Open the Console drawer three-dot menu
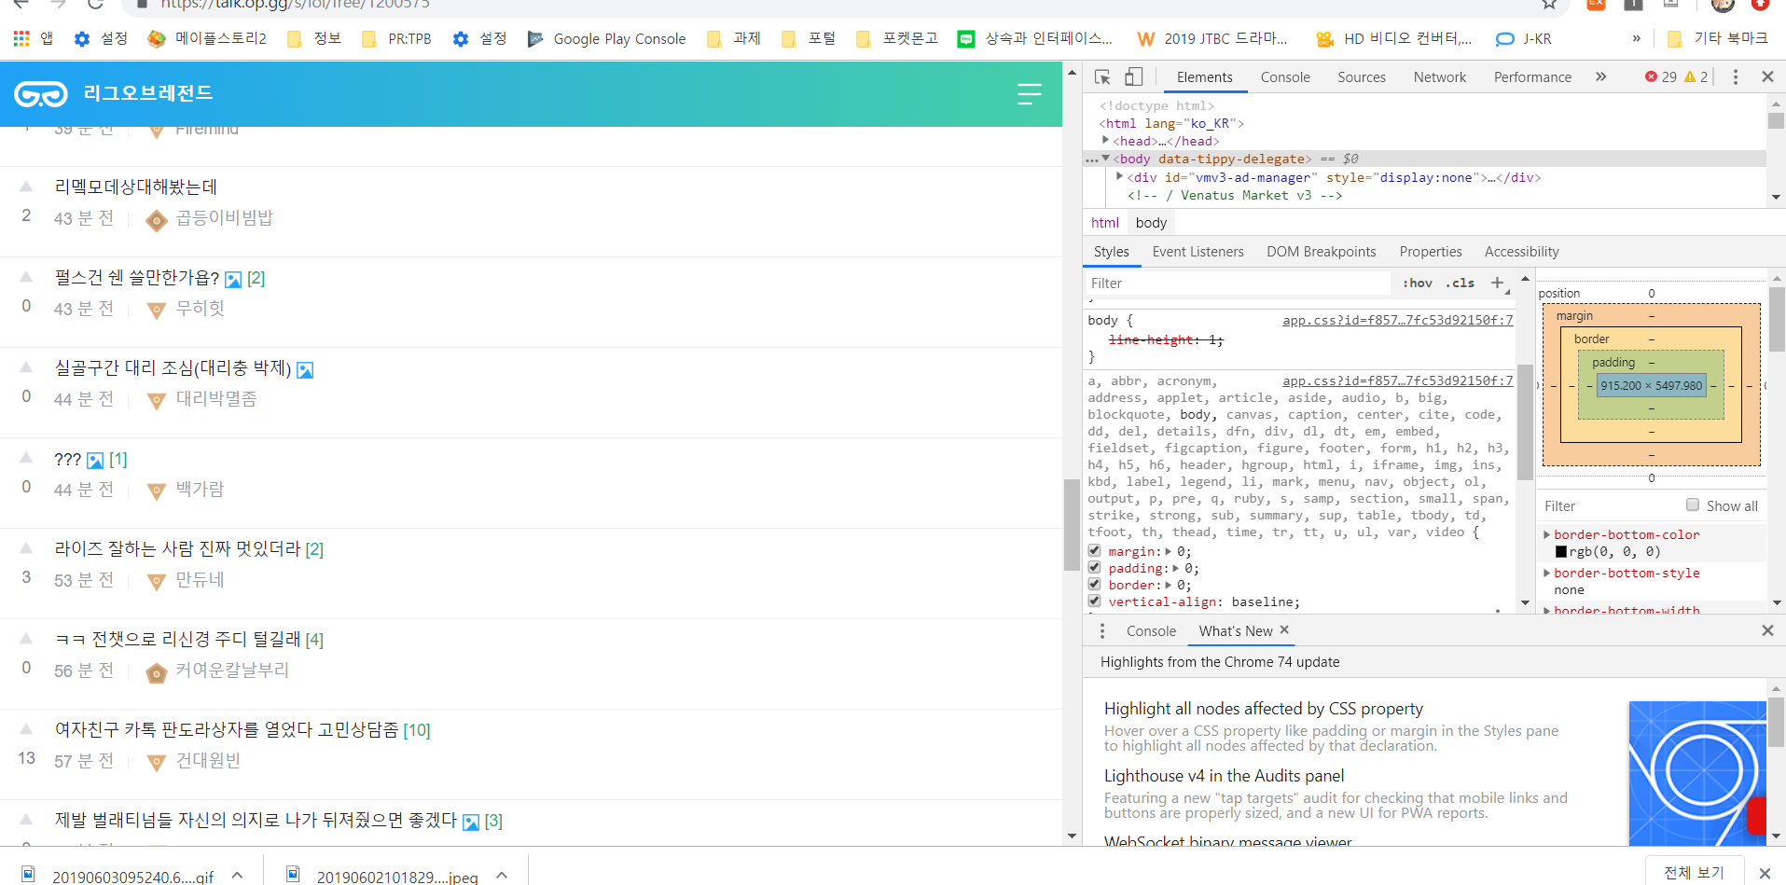This screenshot has height=885, width=1786. (1102, 631)
